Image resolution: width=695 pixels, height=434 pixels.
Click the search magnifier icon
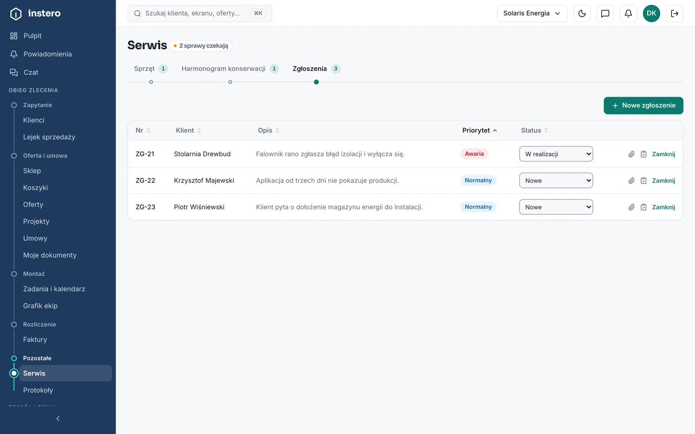click(137, 13)
